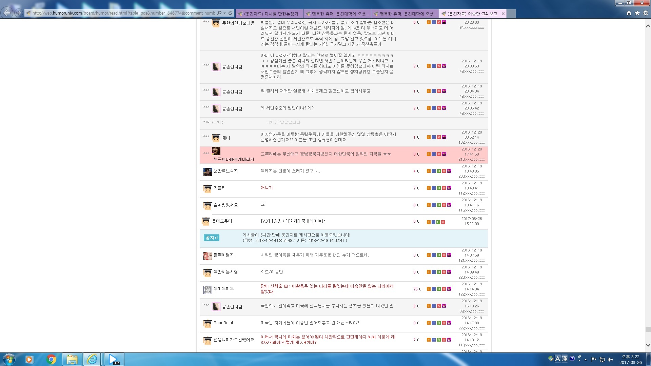Switch to second 행복한 유머 tab
This screenshot has width=651, height=366.
[405, 14]
